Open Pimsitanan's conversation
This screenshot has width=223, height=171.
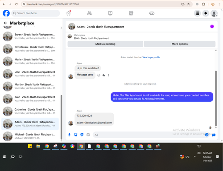click(x=30, y=49)
